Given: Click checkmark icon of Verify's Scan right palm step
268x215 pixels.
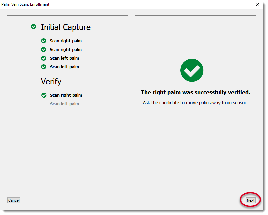Looking at the screenshot, I should [44, 95].
